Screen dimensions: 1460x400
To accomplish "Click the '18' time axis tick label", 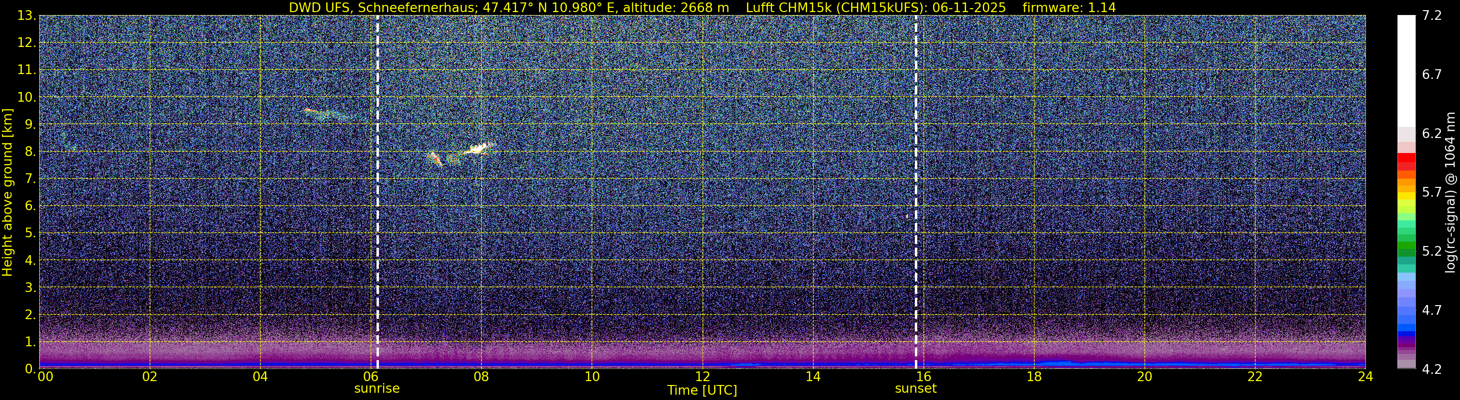I will point(1034,377).
